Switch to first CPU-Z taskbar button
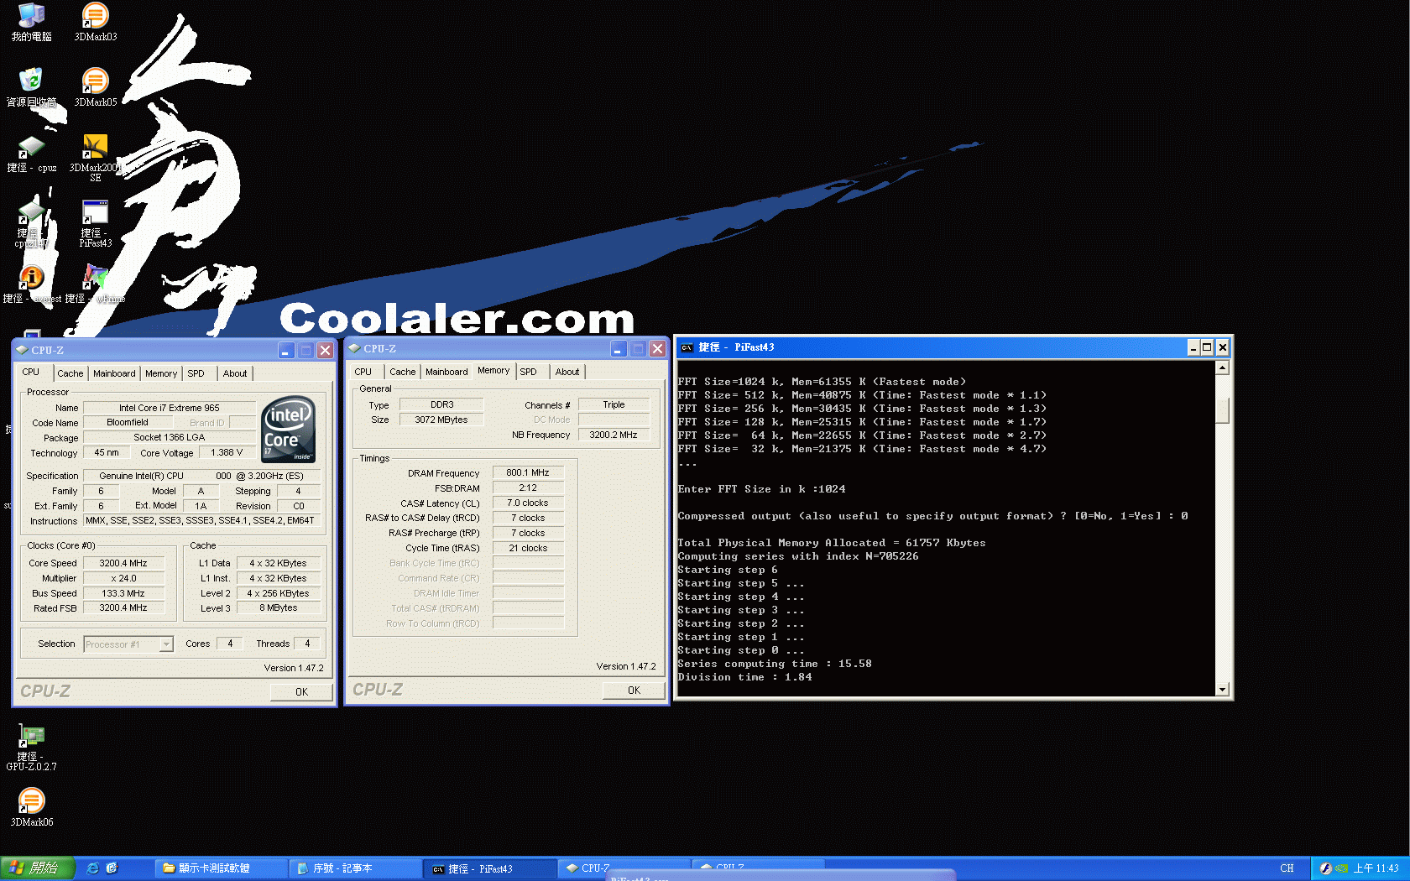This screenshot has width=1410, height=881. point(624,868)
